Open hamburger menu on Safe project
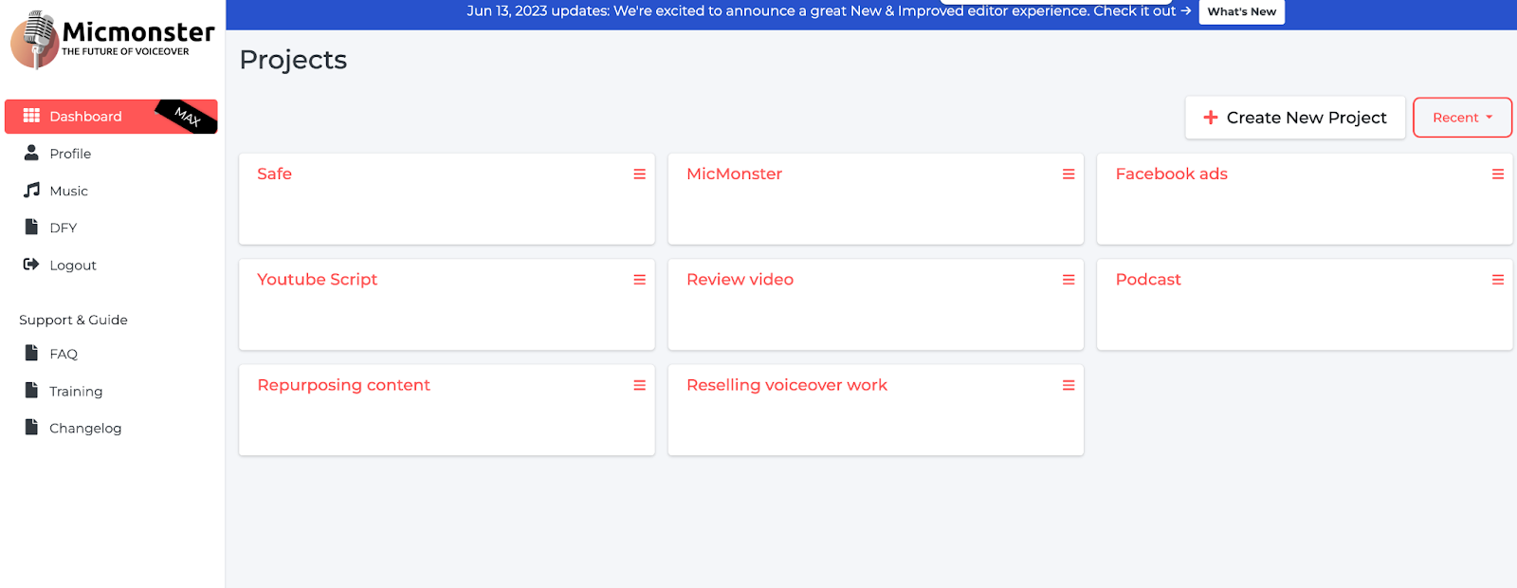 click(639, 175)
